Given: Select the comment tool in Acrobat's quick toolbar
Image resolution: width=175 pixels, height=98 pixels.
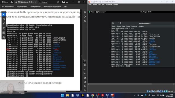Looking at the screenshot, I should tap(4, 19).
